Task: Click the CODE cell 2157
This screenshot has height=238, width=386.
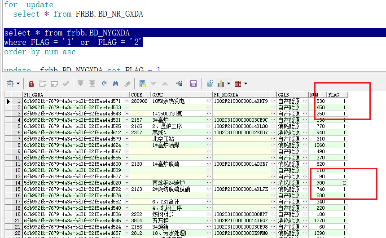Action: [x=140, y=120]
